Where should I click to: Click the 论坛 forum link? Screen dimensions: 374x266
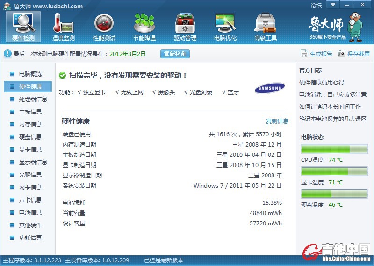(316, 5)
